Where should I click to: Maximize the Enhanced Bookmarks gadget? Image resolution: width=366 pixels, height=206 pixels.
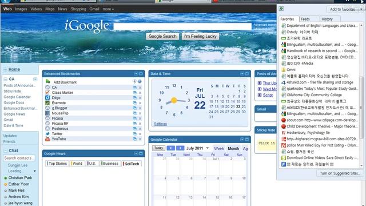click(x=141, y=74)
